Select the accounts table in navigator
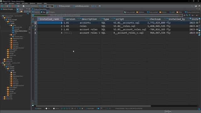 pyautogui.click(x=16, y=29)
